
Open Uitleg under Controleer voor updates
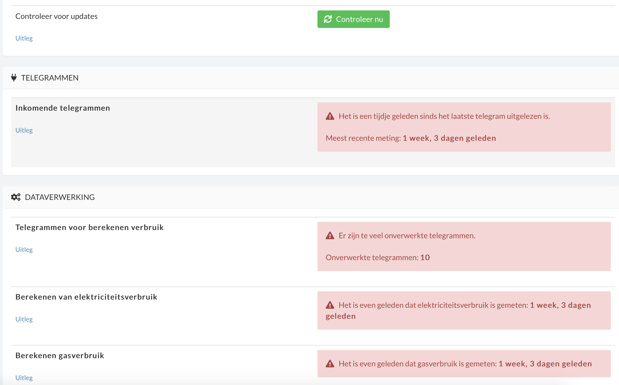tap(24, 38)
